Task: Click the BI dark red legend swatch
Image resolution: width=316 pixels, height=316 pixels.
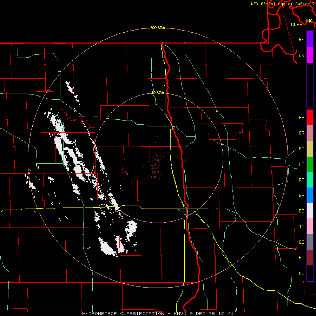Action: pyautogui.click(x=310, y=258)
